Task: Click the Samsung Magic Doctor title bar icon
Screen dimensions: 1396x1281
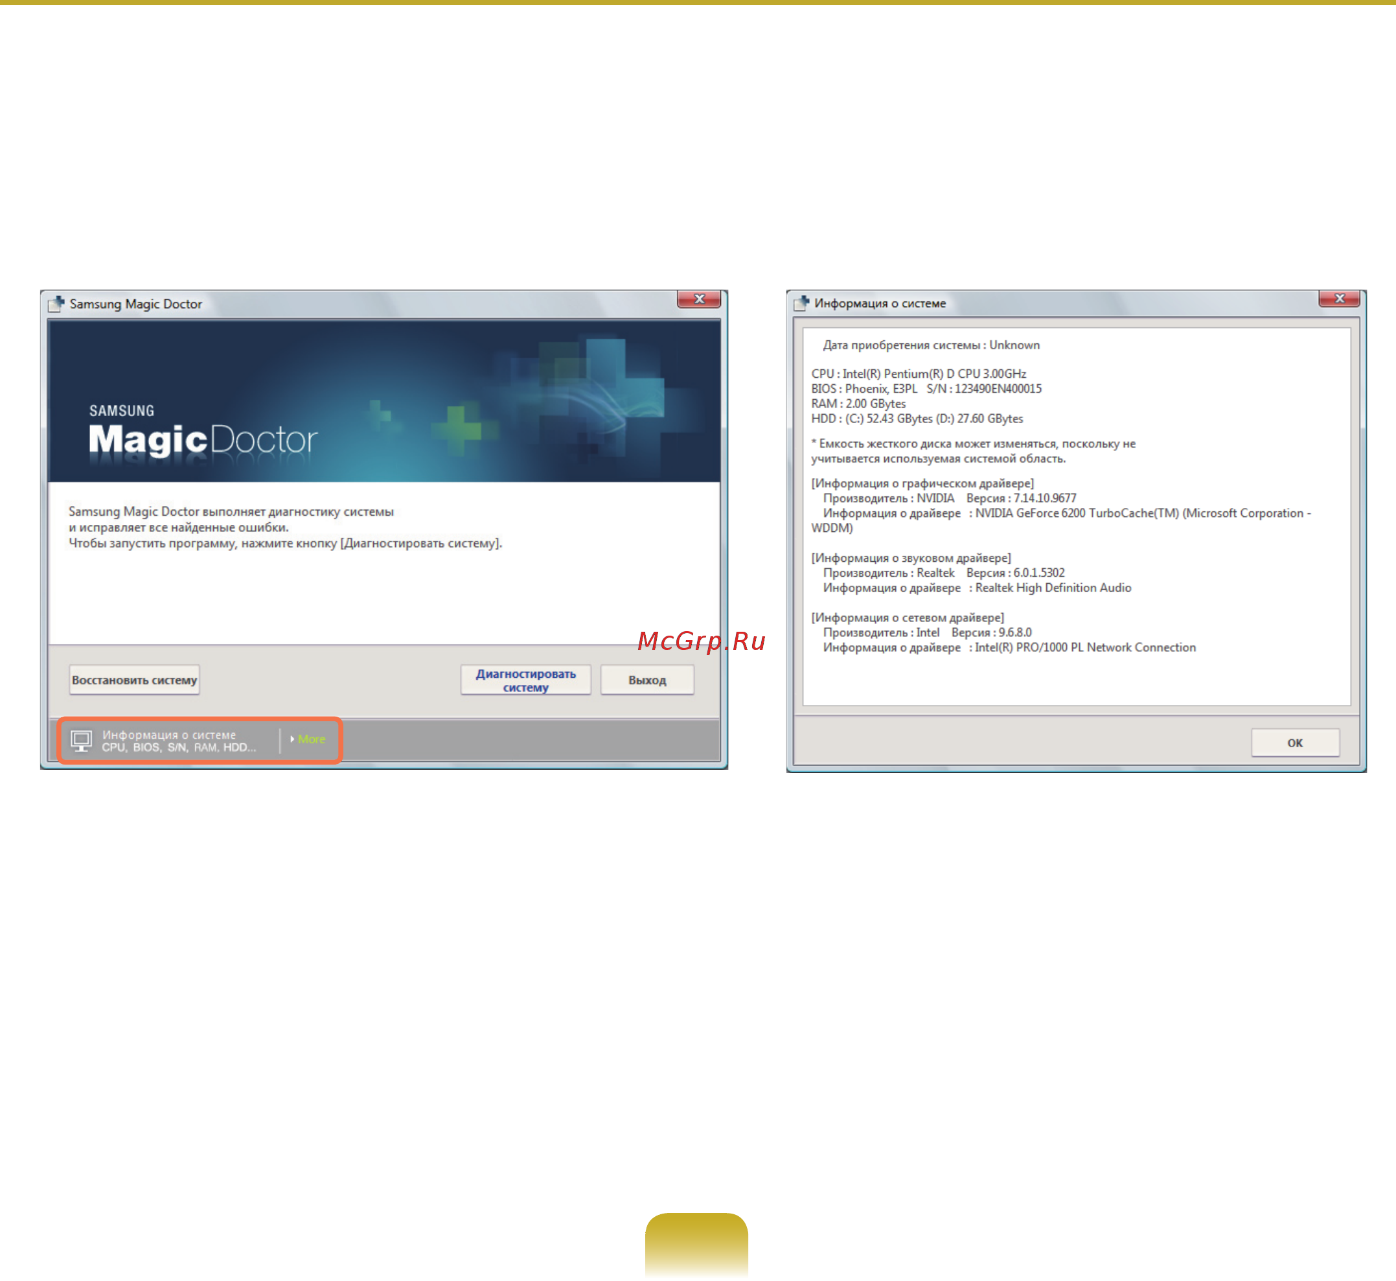Action: (x=56, y=304)
